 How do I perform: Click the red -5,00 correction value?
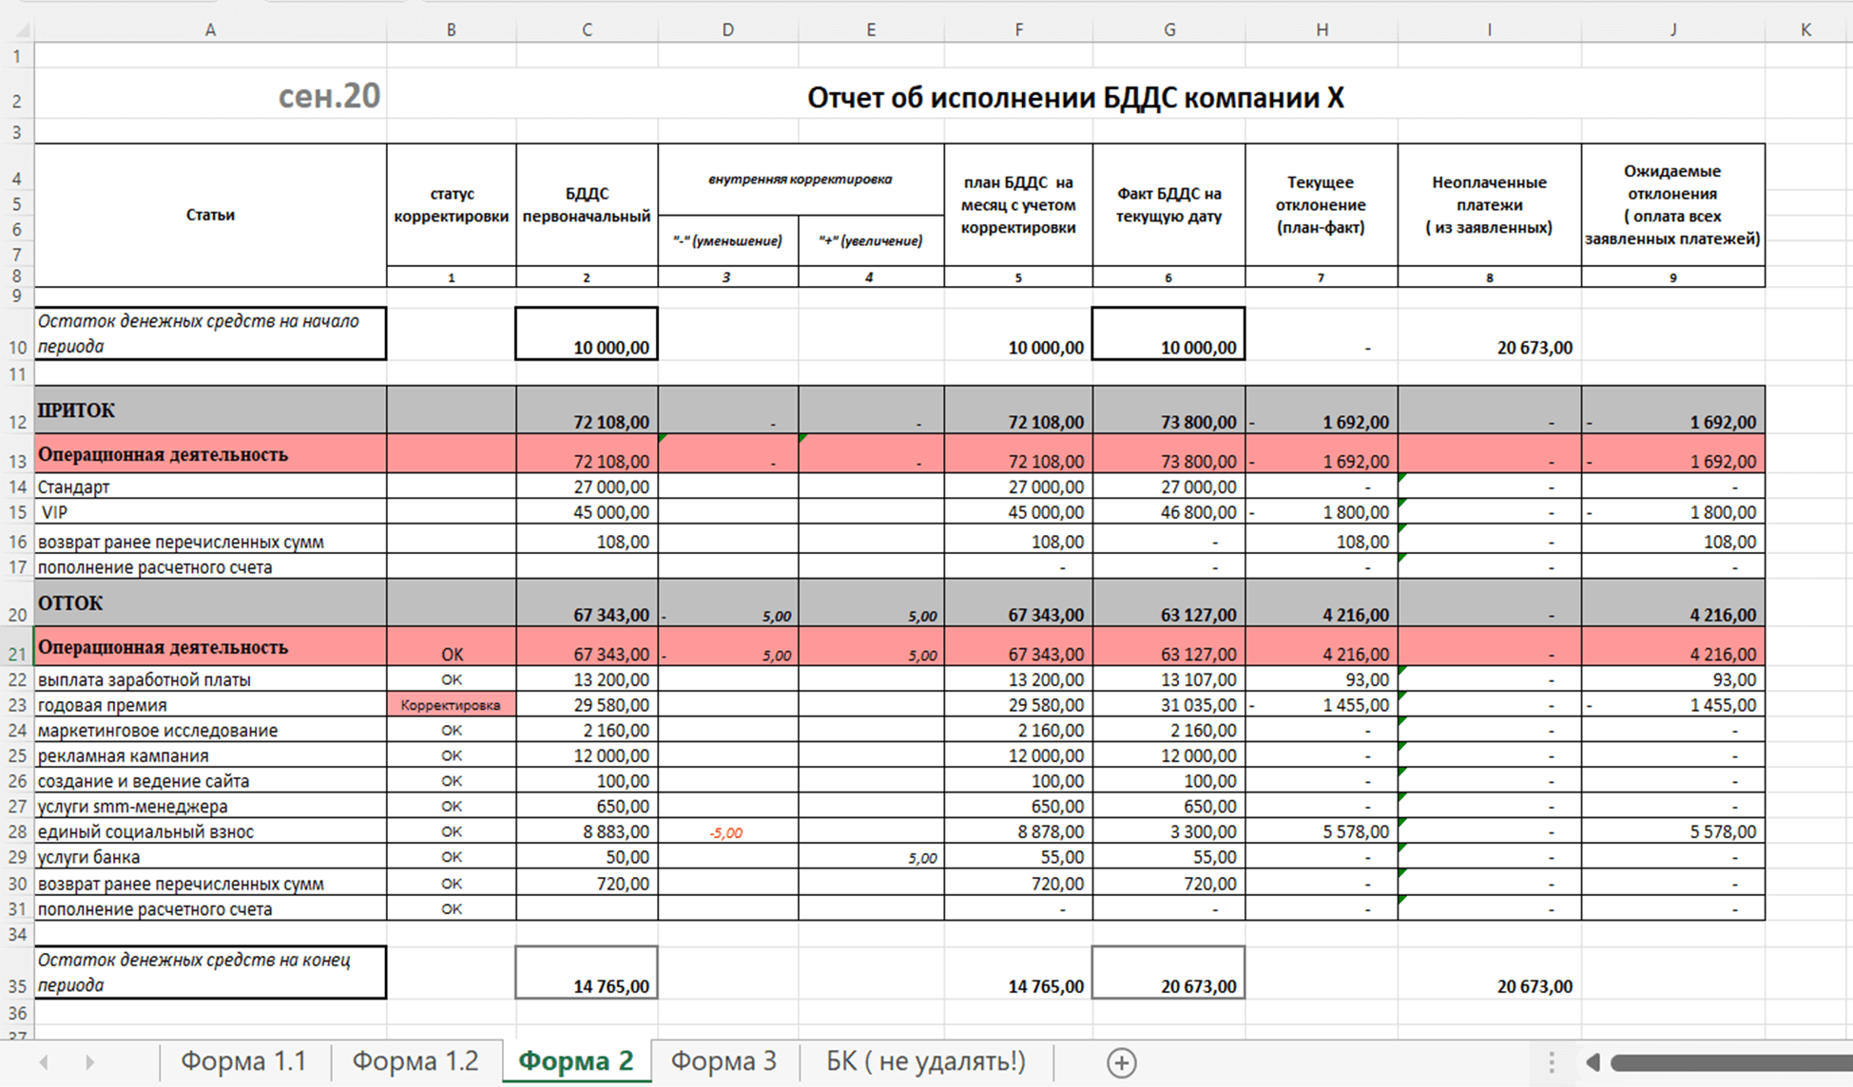[x=727, y=832]
